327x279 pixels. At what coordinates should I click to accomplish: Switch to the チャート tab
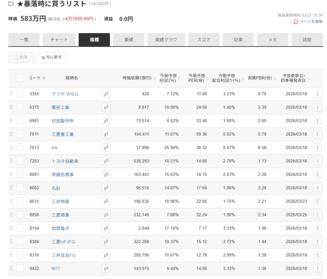point(59,40)
